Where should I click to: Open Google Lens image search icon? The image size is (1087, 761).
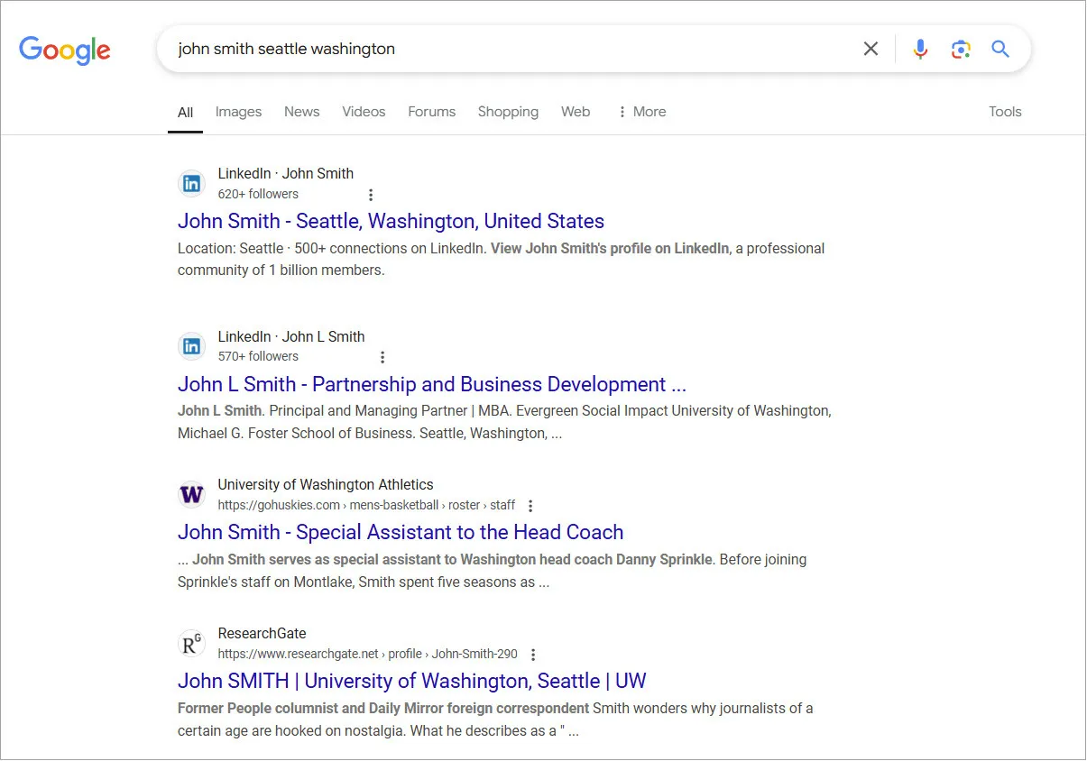coord(961,49)
